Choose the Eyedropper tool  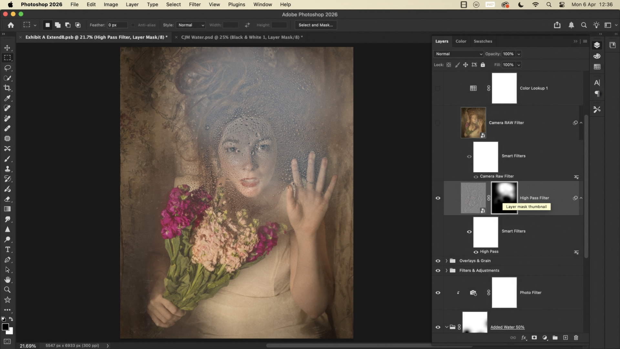7,98
